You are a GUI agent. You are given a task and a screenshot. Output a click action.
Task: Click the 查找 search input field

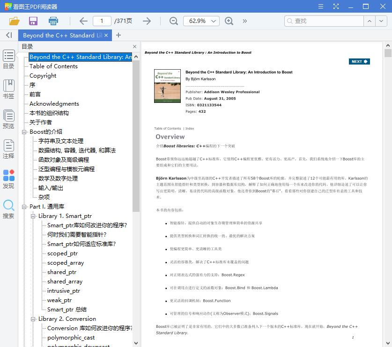tap(324, 21)
